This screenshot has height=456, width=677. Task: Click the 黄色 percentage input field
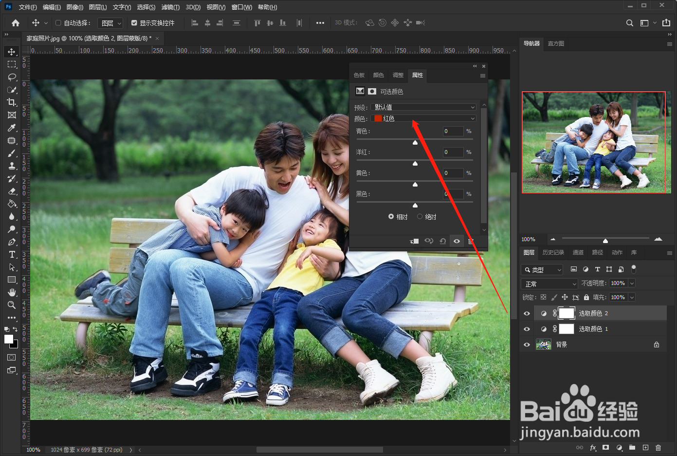click(453, 173)
